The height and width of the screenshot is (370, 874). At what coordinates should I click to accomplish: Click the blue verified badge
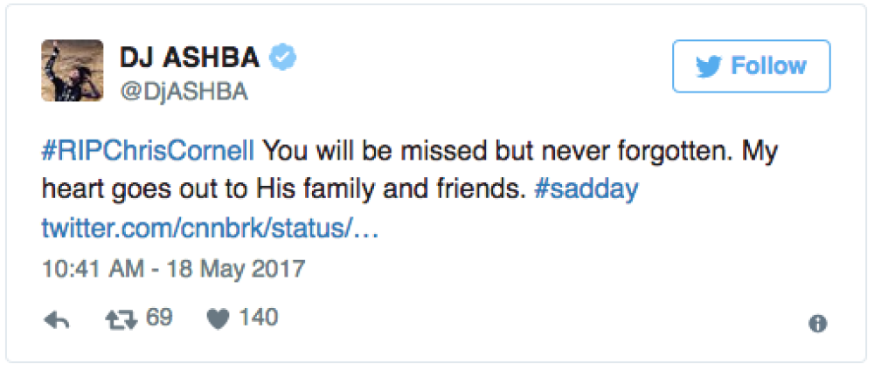[x=284, y=58]
